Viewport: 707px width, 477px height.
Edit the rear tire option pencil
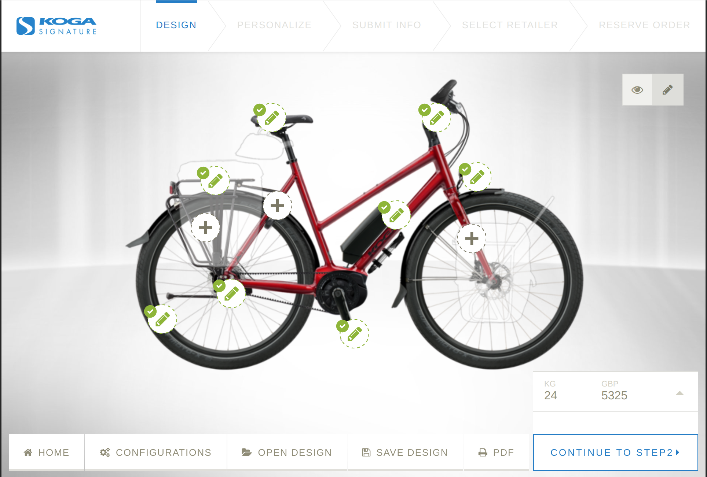click(162, 319)
